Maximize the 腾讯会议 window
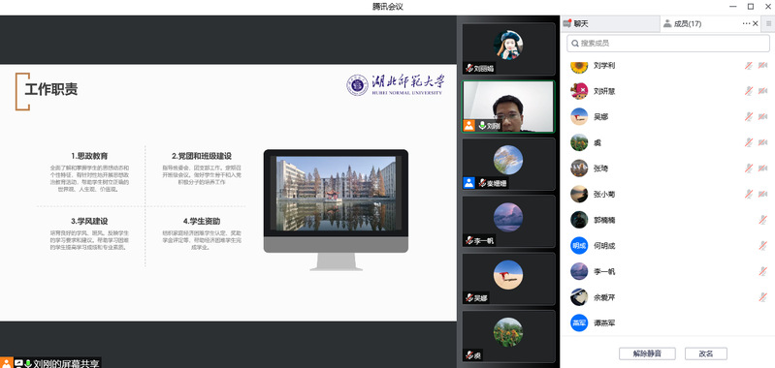This screenshot has height=368, width=775. click(x=751, y=7)
